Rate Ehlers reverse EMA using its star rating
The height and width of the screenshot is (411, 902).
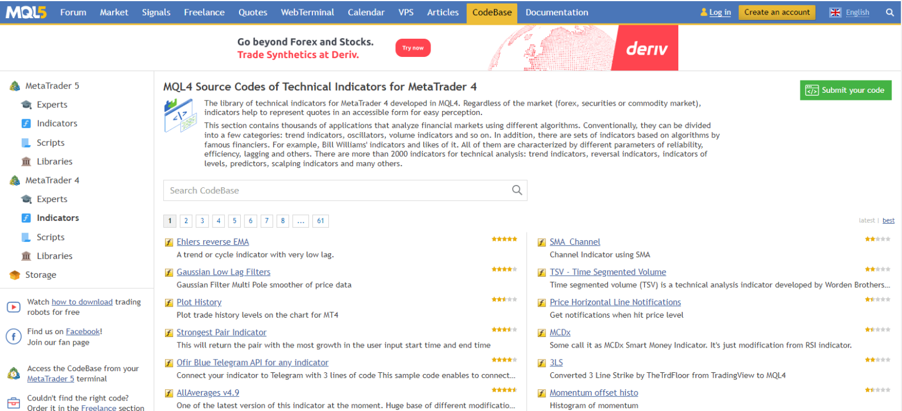point(505,239)
